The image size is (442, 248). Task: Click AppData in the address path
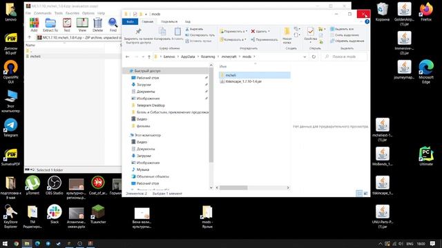pos(188,56)
